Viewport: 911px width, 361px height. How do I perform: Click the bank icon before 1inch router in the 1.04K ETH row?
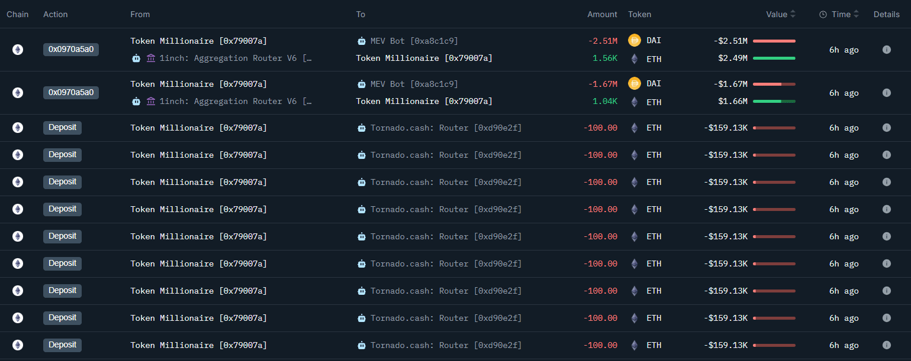[151, 101]
